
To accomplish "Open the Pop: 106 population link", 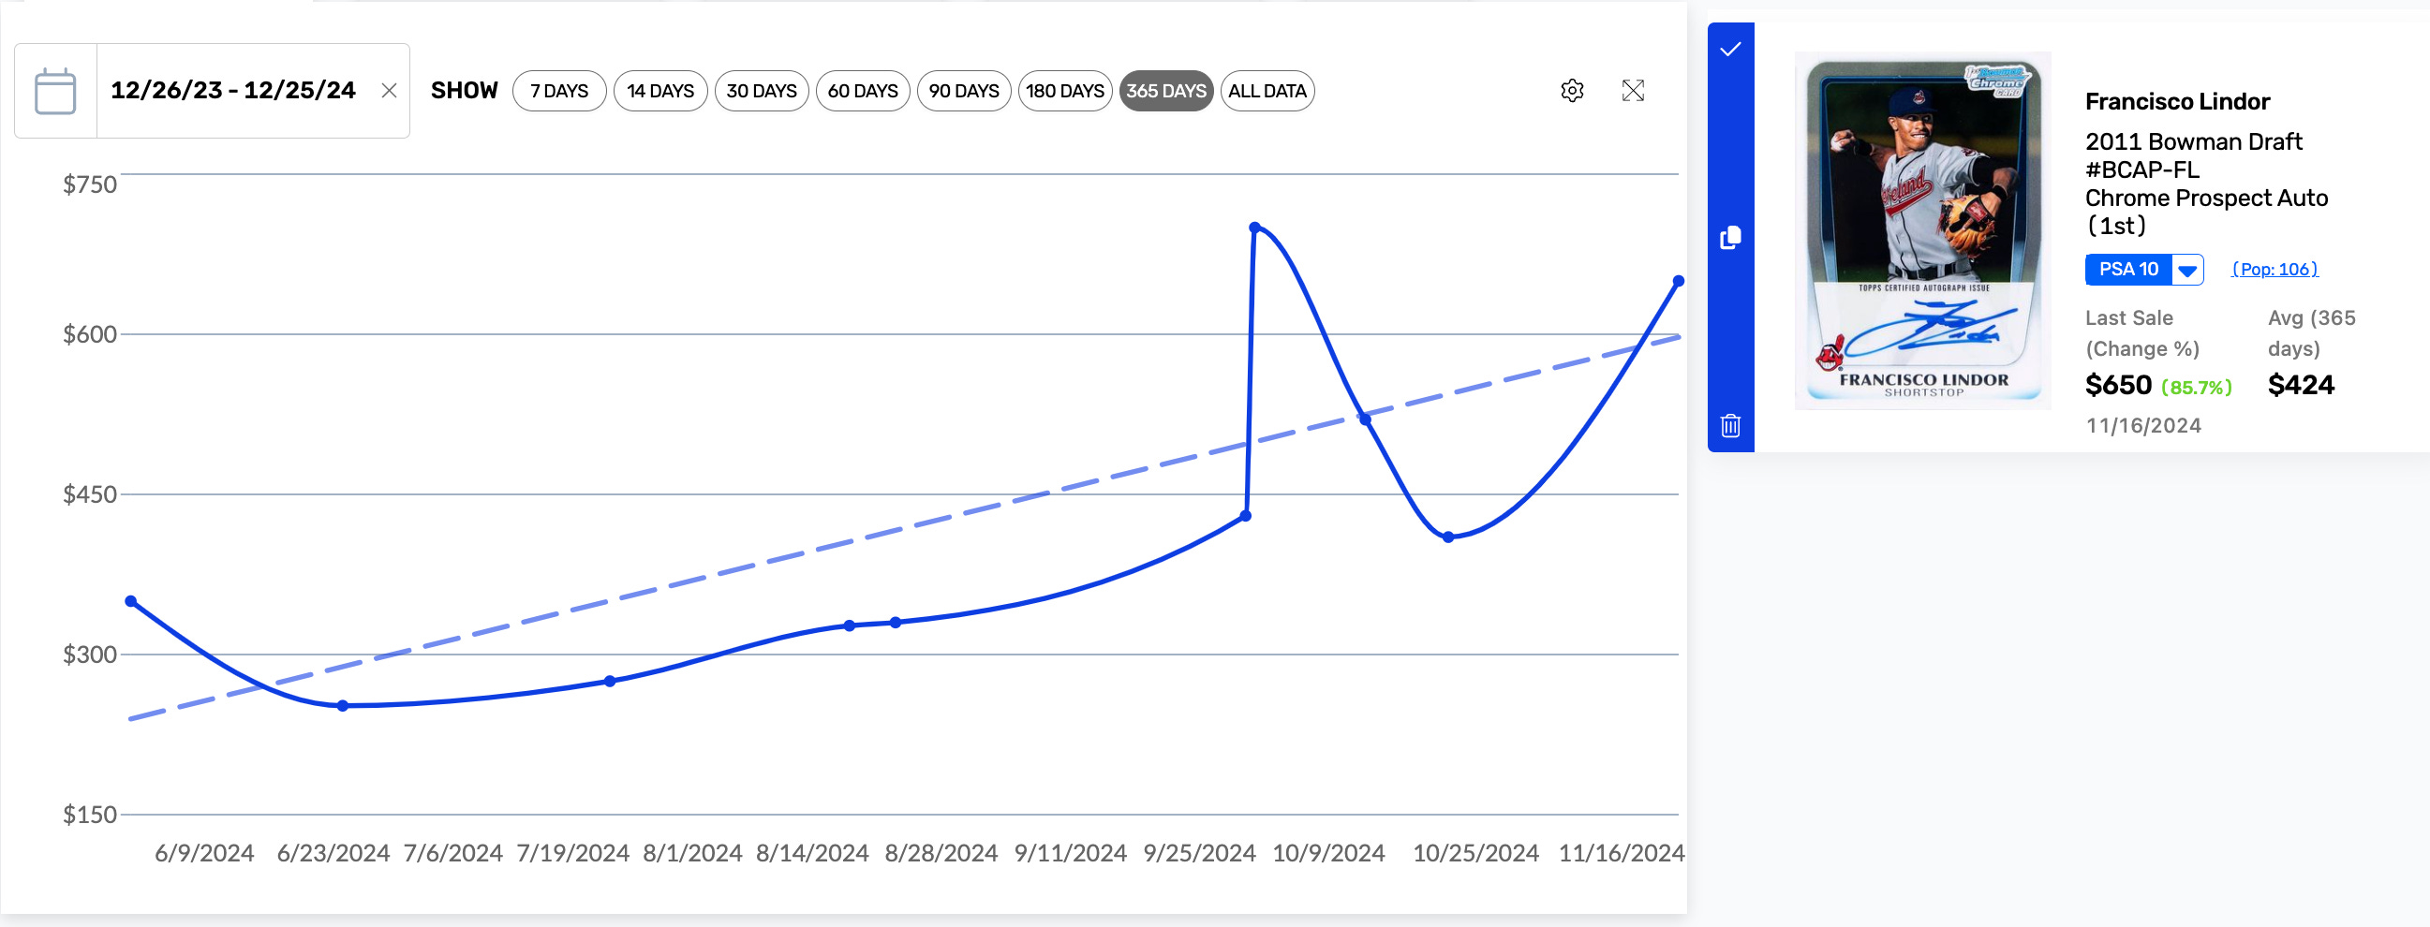I will 2274,270.
